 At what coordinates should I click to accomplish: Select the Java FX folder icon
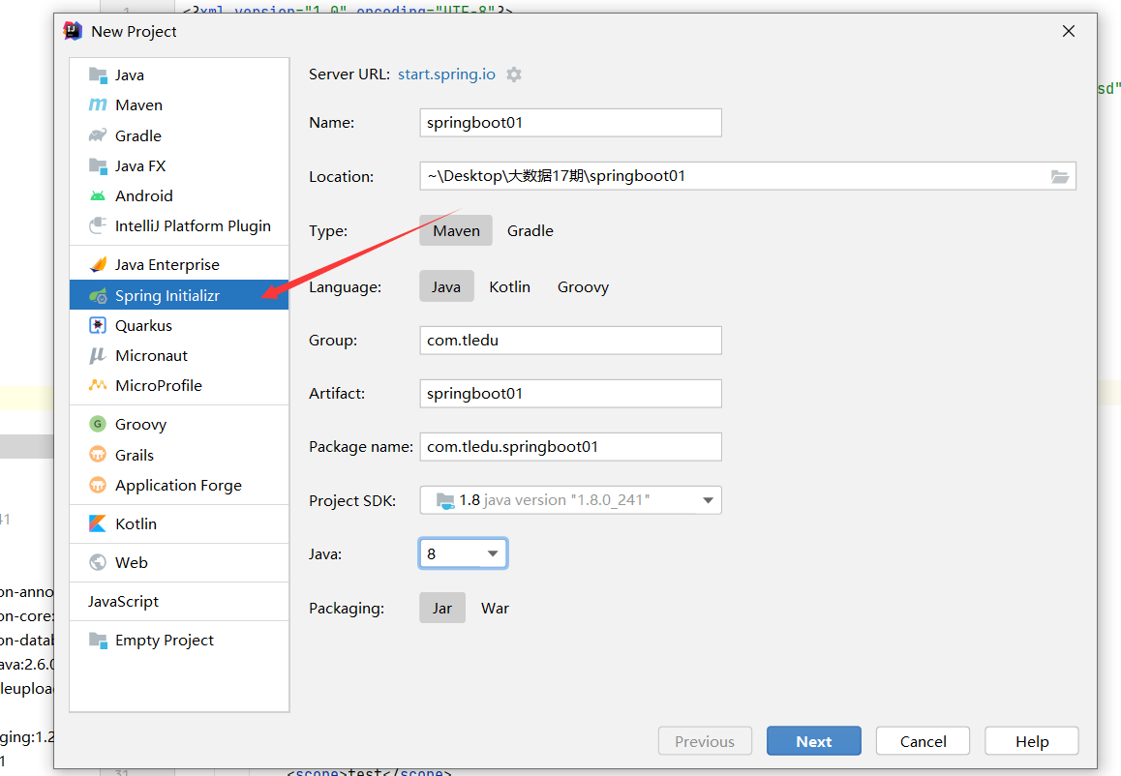point(98,165)
